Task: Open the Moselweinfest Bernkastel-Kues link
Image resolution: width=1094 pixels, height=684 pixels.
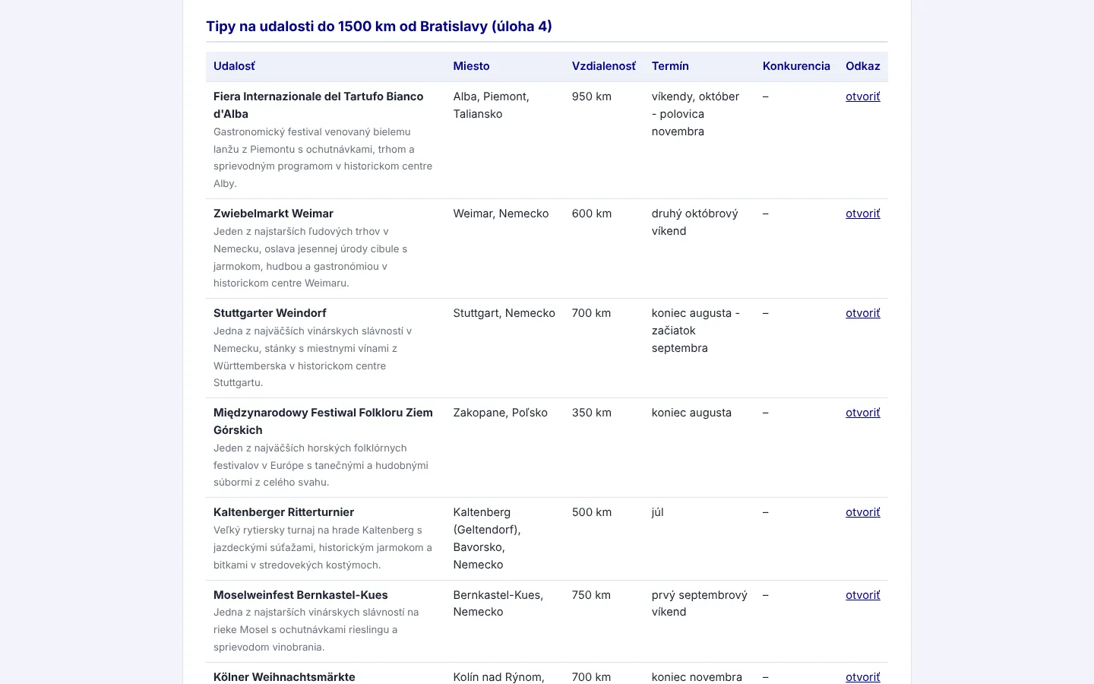Action: [862, 595]
